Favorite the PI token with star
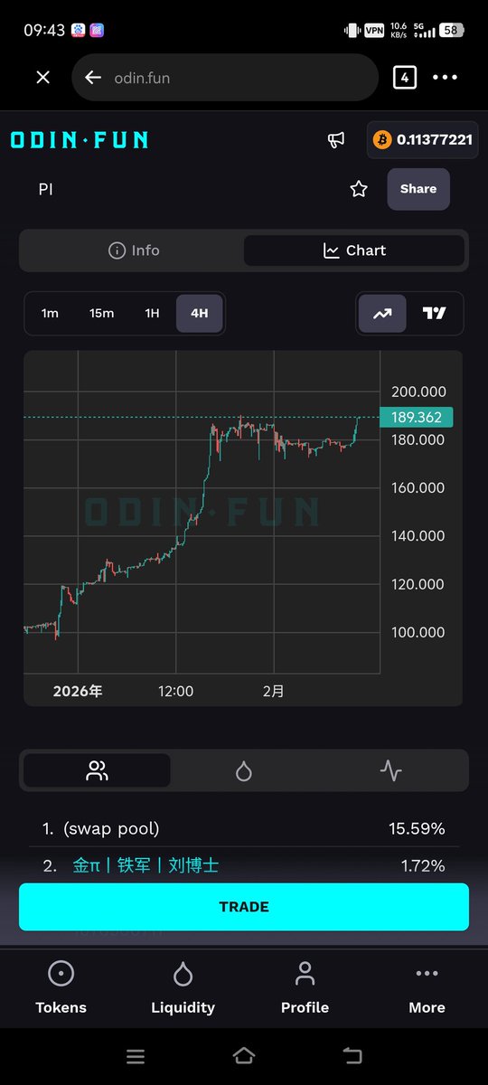This screenshot has height=1085, width=488. coord(359,189)
